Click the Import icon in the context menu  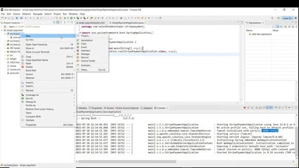point(23,83)
